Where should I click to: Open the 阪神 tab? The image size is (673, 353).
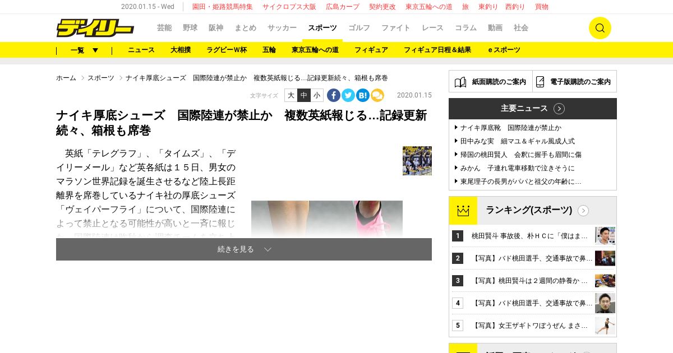click(216, 28)
